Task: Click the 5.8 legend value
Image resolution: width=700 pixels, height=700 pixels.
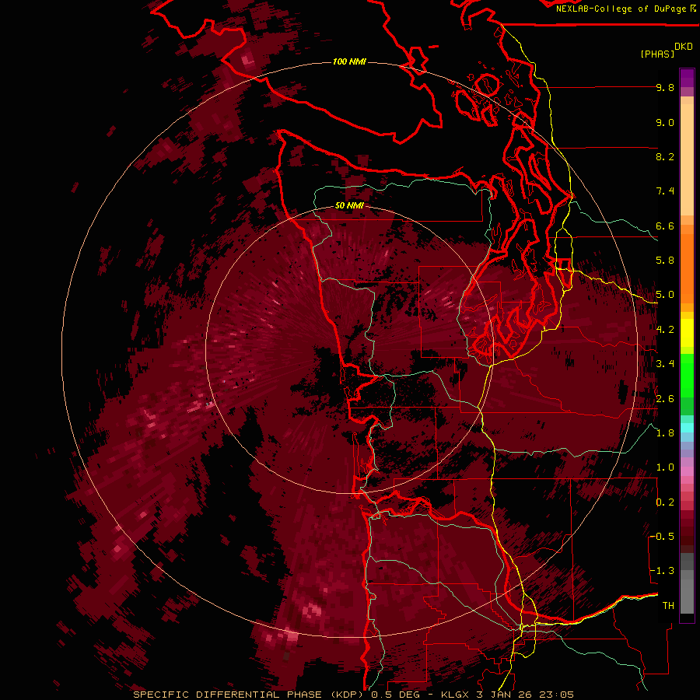Action: click(665, 261)
